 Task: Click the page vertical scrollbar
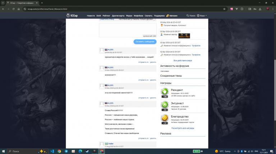(x=275, y=90)
